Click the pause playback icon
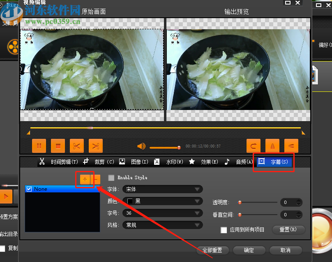The width and height of the screenshot is (332, 262). click(x=39, y=145)
